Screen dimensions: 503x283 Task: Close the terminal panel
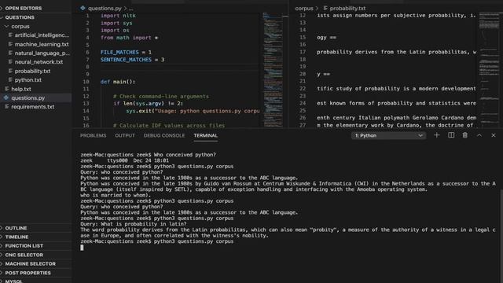(x=494, y=135)
